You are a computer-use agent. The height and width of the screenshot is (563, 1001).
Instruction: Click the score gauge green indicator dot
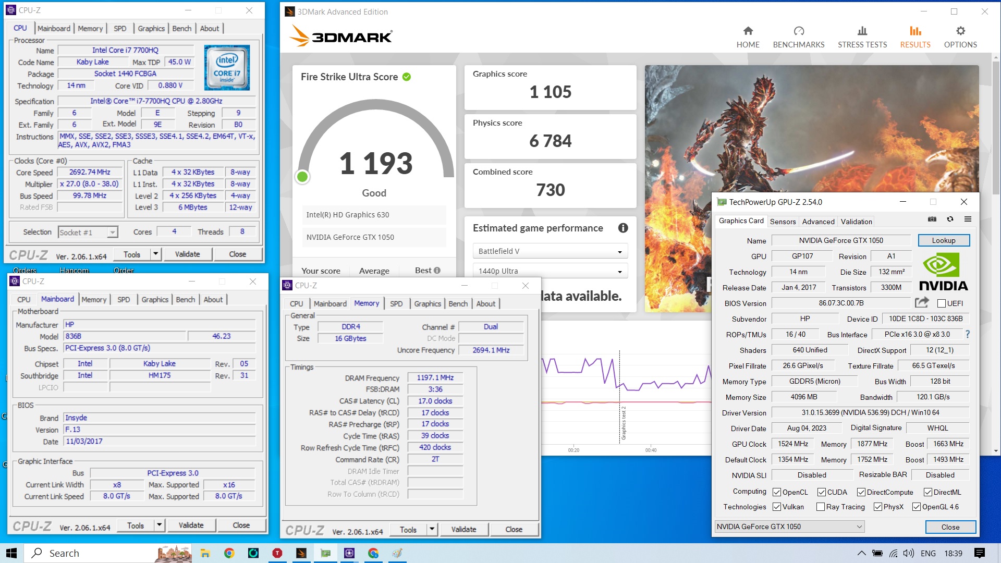[302, 177]
